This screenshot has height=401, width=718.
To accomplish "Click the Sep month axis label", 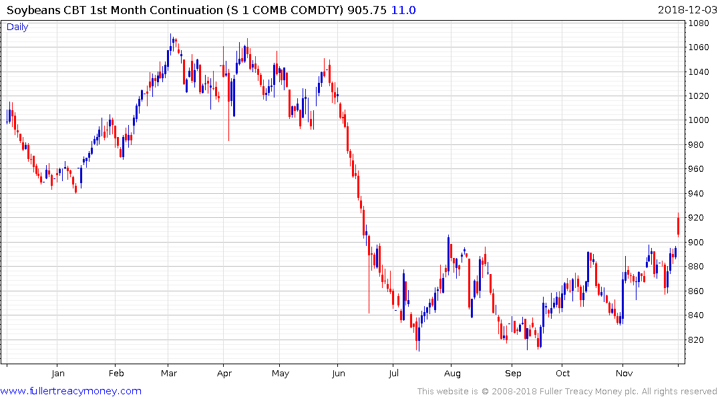I will 514,374.
